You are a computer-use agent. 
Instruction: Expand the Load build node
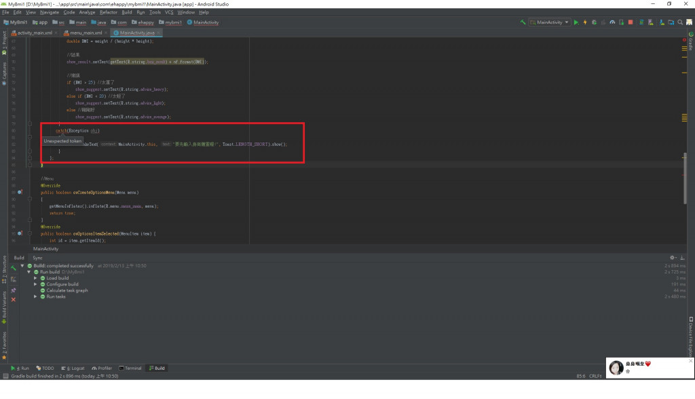point(35,278)
